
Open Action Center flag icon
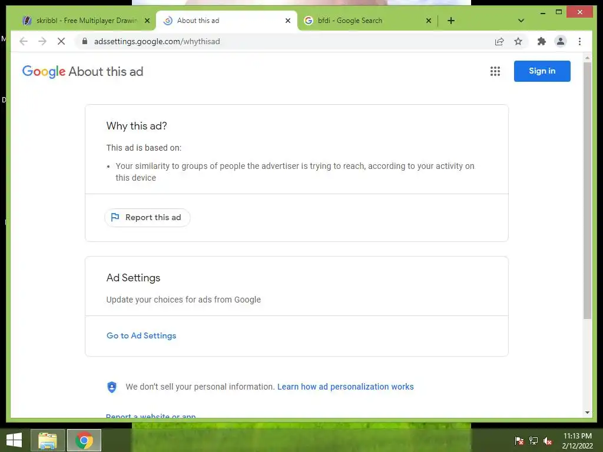click(519, 440)
